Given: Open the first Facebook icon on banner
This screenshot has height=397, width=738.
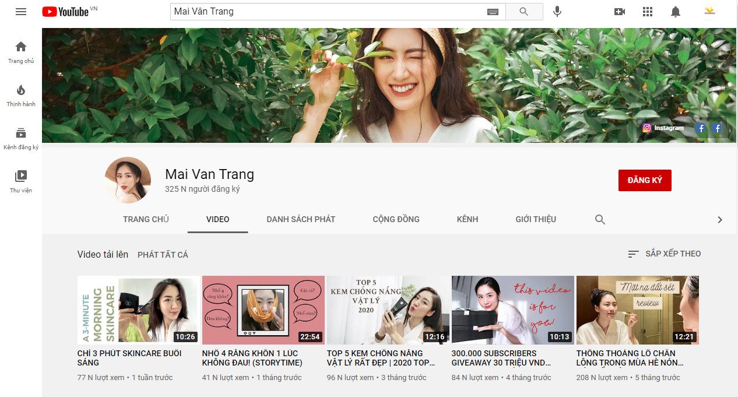Looking at the screenshot, I should point(701,128).
